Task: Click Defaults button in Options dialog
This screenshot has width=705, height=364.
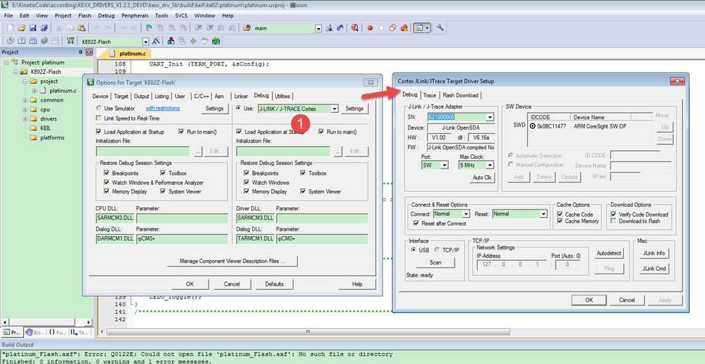Action: click(275, 284)
